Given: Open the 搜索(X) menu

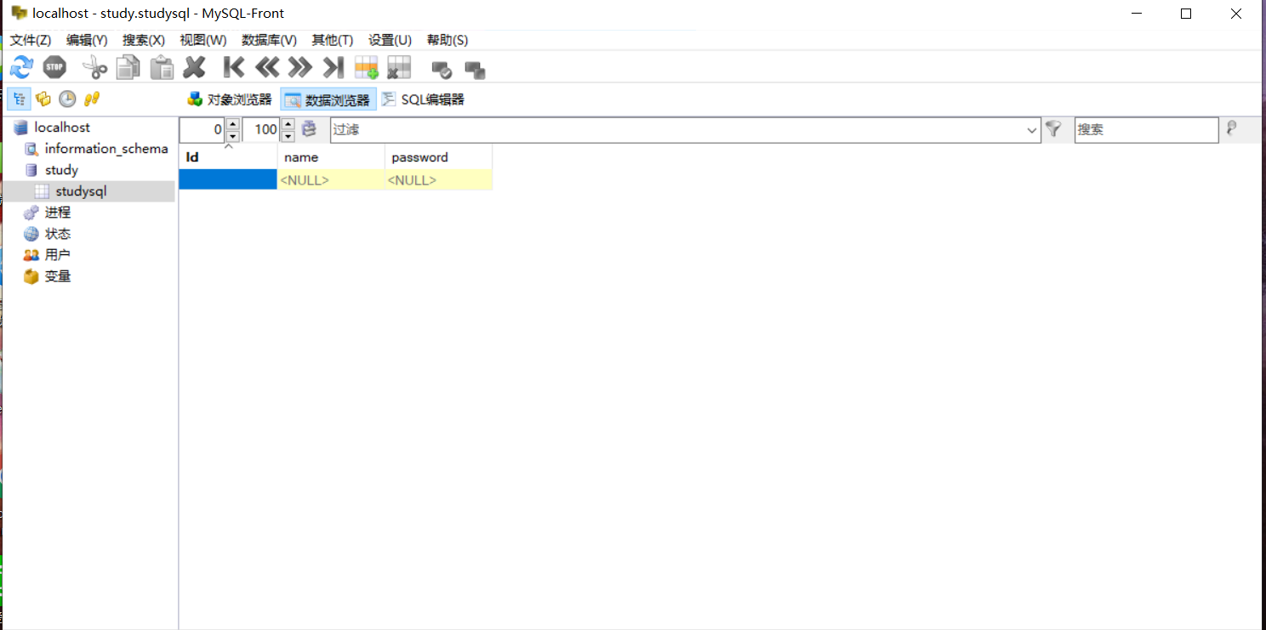Looking at the screenshot, I should pos(144,40).
